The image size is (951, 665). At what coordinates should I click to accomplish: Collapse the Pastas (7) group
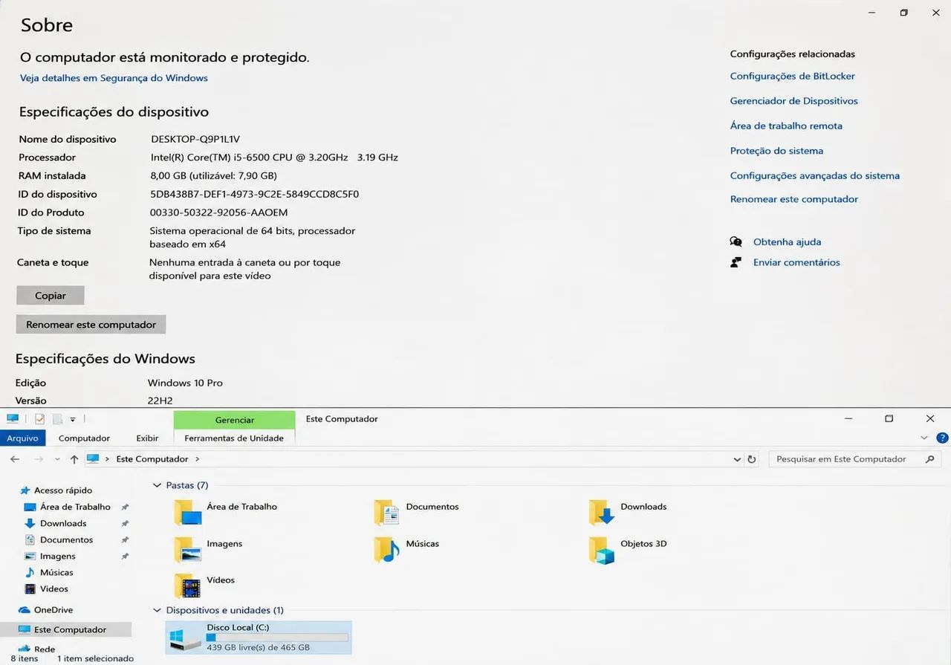coord(157,485)
